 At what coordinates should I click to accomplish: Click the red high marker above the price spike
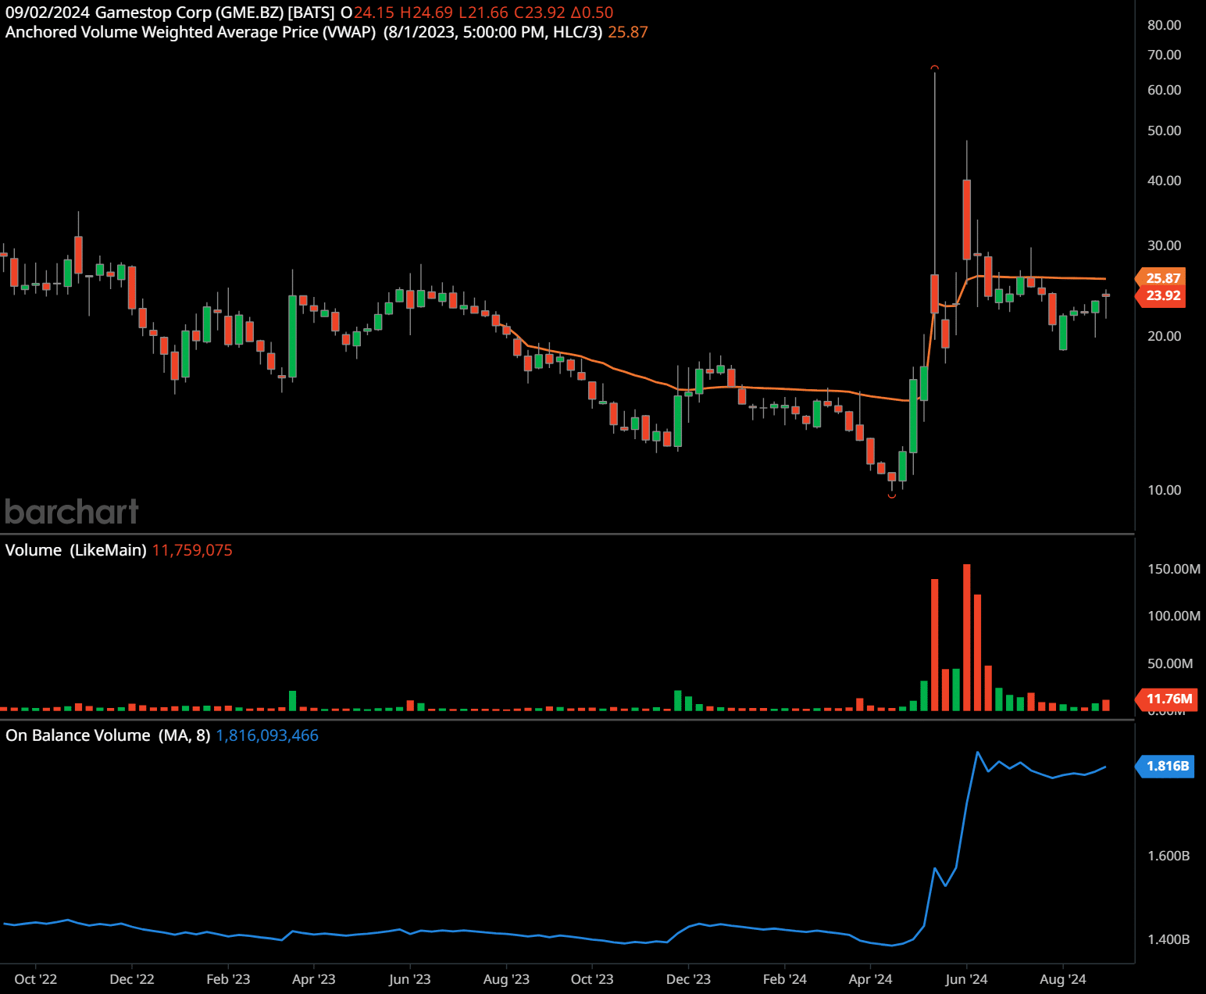(x=934, y=68)
